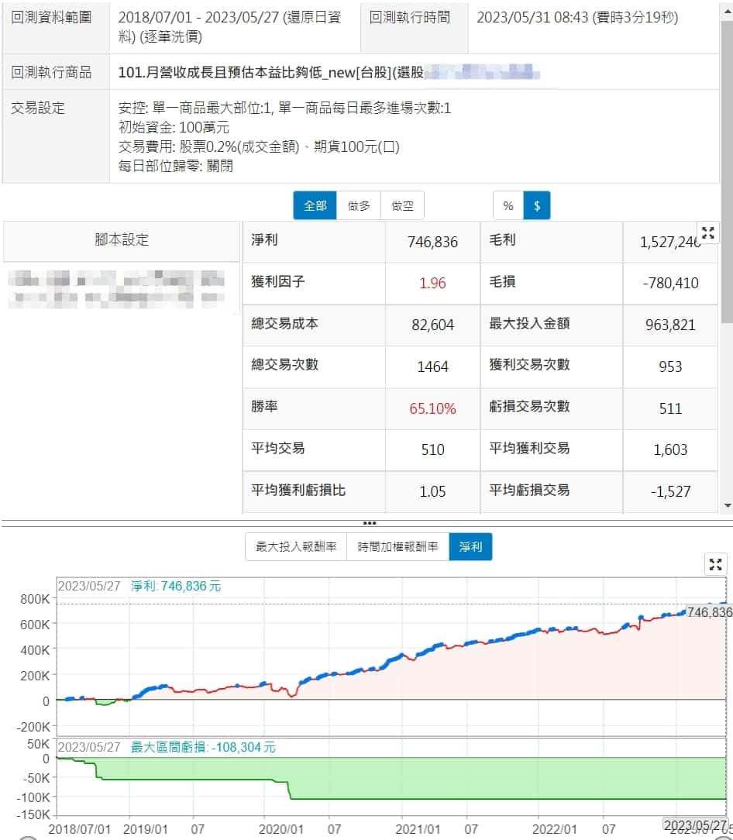Screen dimensions: 733x840
Task: Open the 腳本設定 panel header
Action: [122, 240]
